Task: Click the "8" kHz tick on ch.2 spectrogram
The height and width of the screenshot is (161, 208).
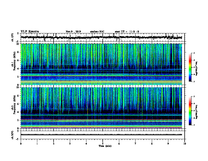Action: pyautogui.click(x=18, y=96)
